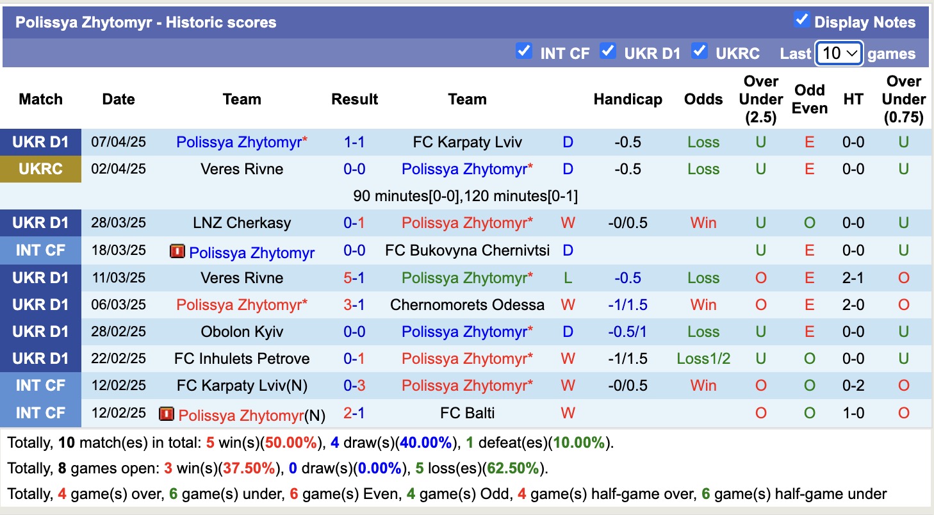This screenshot has width=934, height=515.
Task: Open the FC Balti team link
Action: click(x=467, y=413)
